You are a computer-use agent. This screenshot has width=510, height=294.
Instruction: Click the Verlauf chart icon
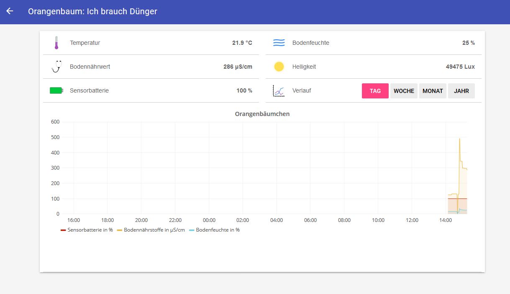(279, 90)
